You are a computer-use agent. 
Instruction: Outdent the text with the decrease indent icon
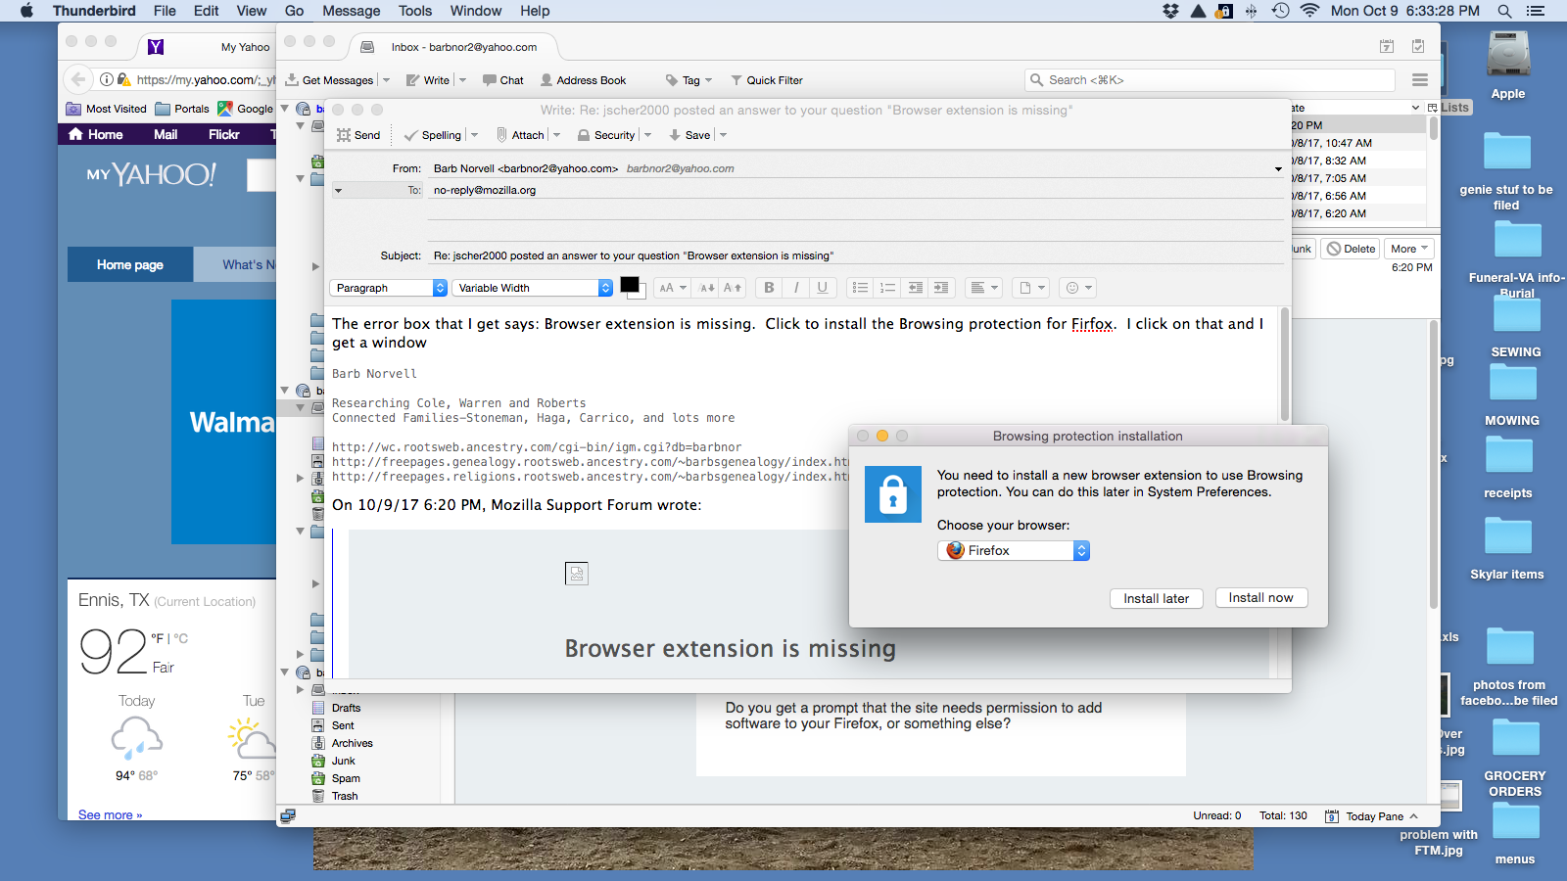pos(915,288)
